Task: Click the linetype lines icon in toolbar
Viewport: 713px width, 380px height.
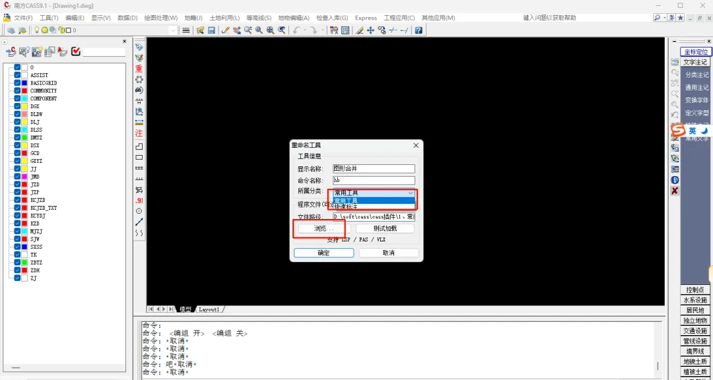Action: coord(186,30)
